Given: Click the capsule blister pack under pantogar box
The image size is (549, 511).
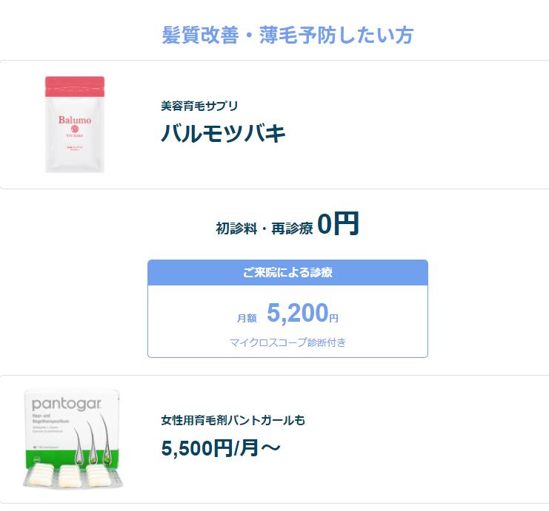Looking at the screenshot, I should pos(70,476).
